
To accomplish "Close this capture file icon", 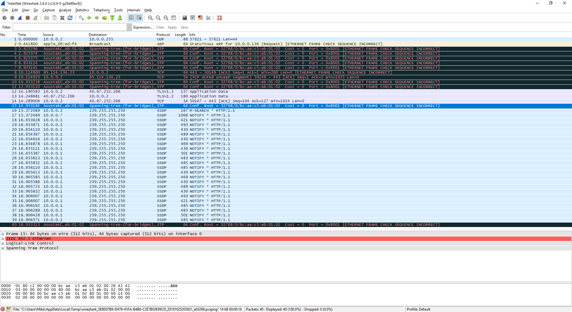I will (62, 18).
